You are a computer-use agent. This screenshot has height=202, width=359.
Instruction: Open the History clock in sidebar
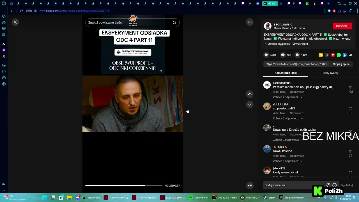pos(4,72)
